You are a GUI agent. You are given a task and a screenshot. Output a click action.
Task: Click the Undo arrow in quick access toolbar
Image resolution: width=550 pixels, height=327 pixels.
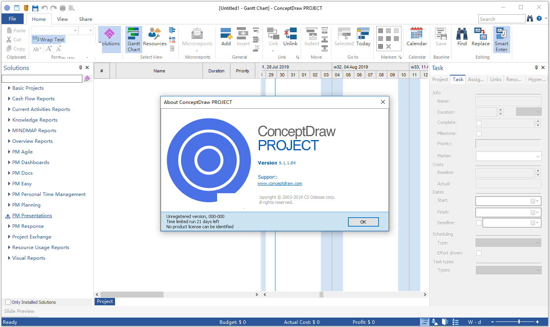click(44, 8)
